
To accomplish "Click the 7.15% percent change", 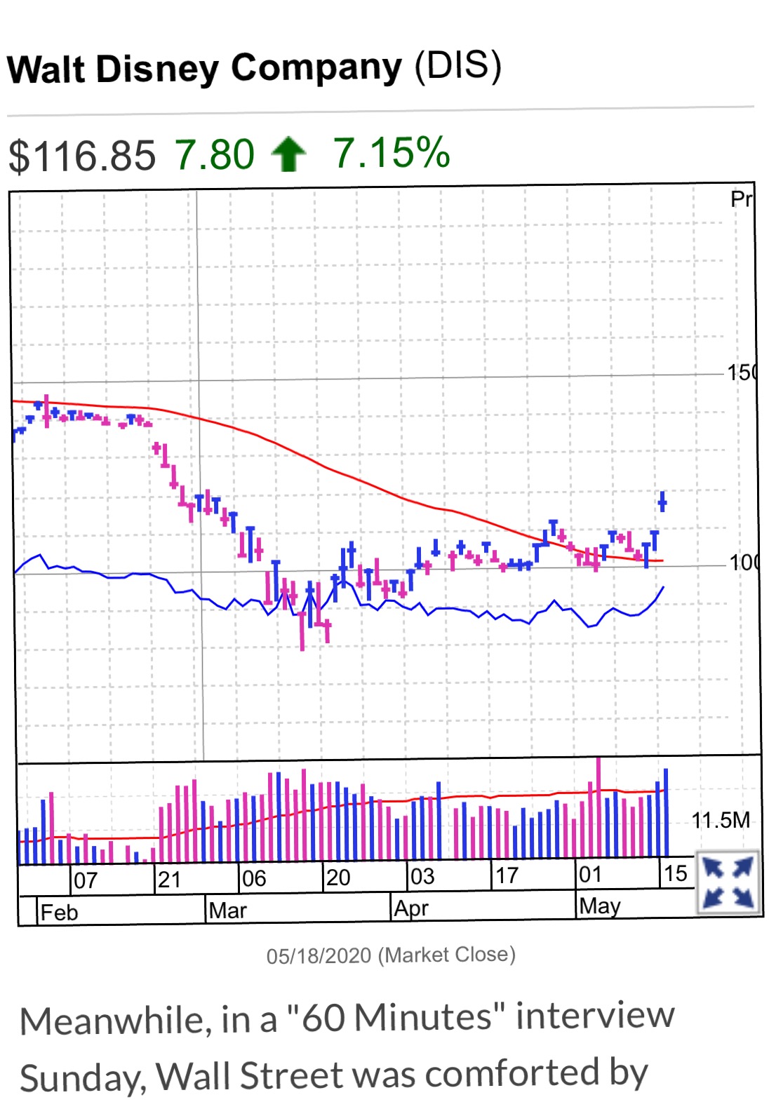I will pos(391,153).
